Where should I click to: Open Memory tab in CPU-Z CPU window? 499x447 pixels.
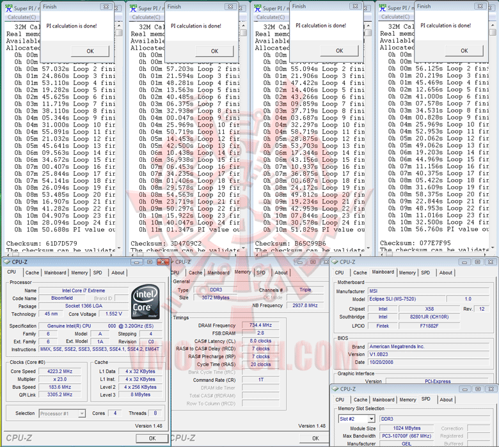tap(79, 272)
